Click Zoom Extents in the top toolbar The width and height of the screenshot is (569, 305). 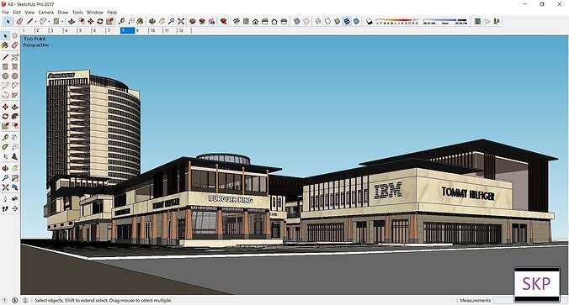[181, 21]
